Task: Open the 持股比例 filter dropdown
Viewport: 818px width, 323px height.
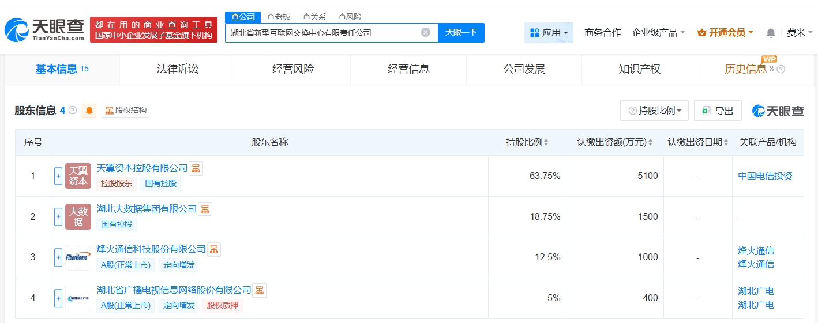Action: pyautogui.click(x=654, y=111)
